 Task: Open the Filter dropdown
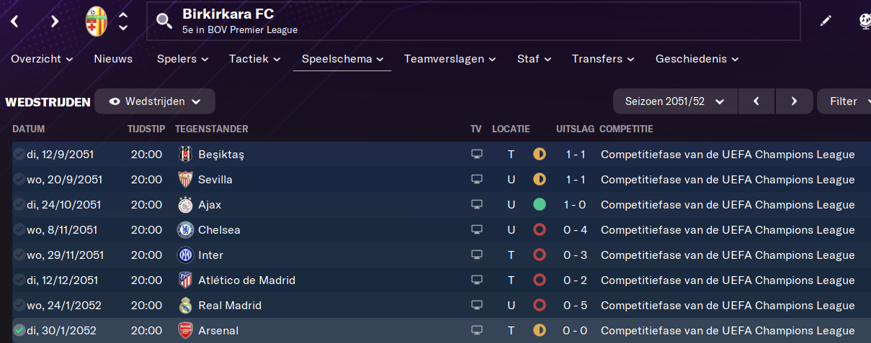[x=847, y=101]
